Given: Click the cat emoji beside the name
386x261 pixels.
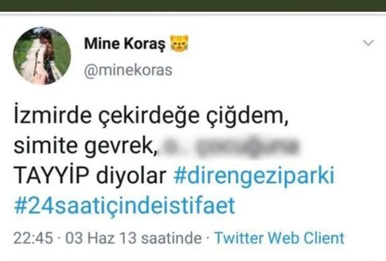Looking at the screenshot, I should (x=179, y=43).
